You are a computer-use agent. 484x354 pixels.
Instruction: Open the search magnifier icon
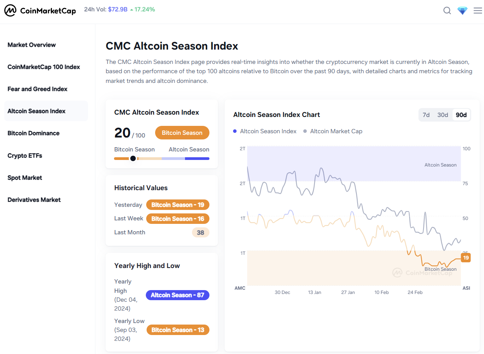447,11
